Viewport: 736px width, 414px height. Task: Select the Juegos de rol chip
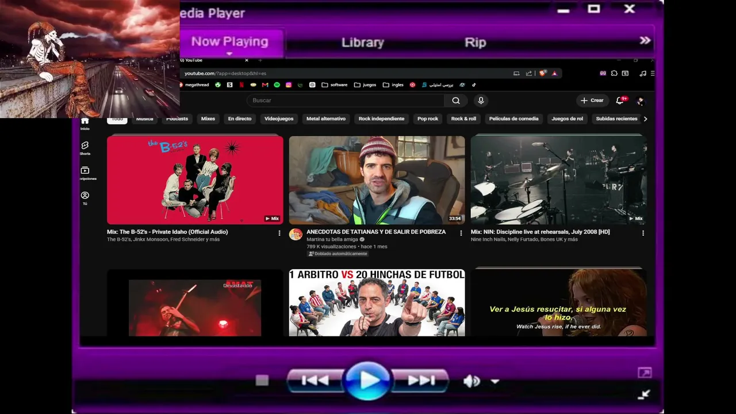567,119
